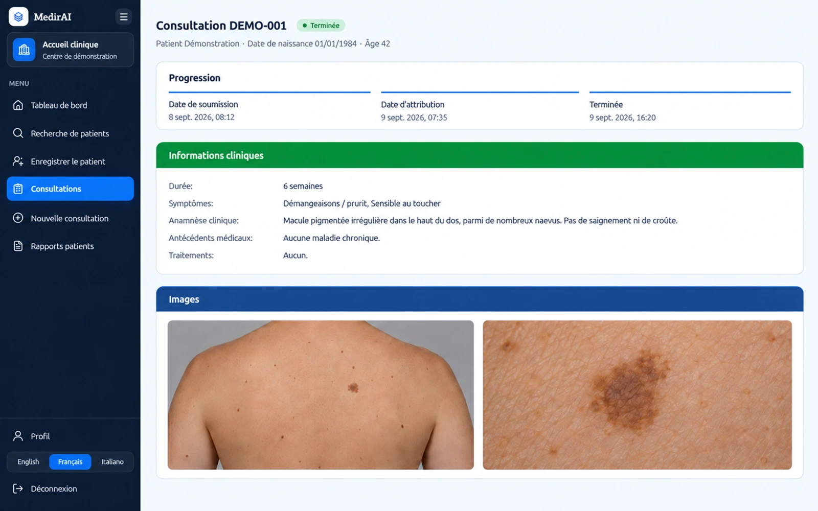Click the Terminée progress step bar
818x511 pixels.
click(690, 92)
